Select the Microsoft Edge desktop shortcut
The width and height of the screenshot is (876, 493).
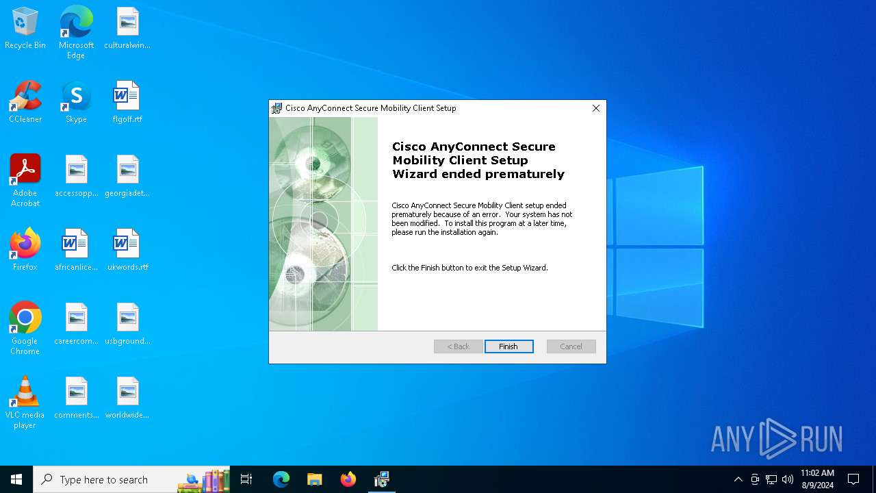pyautogui.click(x=76, y=33)
